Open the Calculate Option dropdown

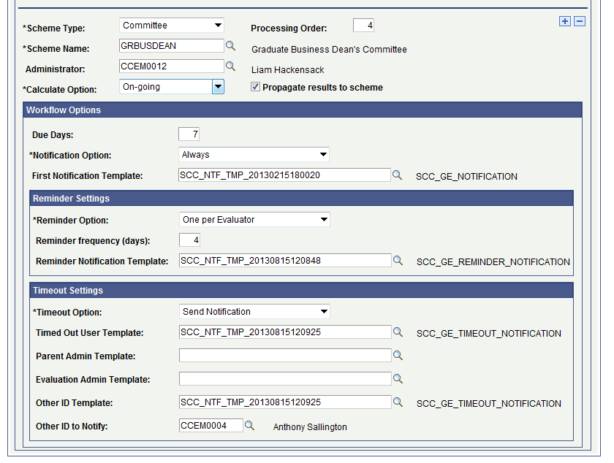click(172, 87)
